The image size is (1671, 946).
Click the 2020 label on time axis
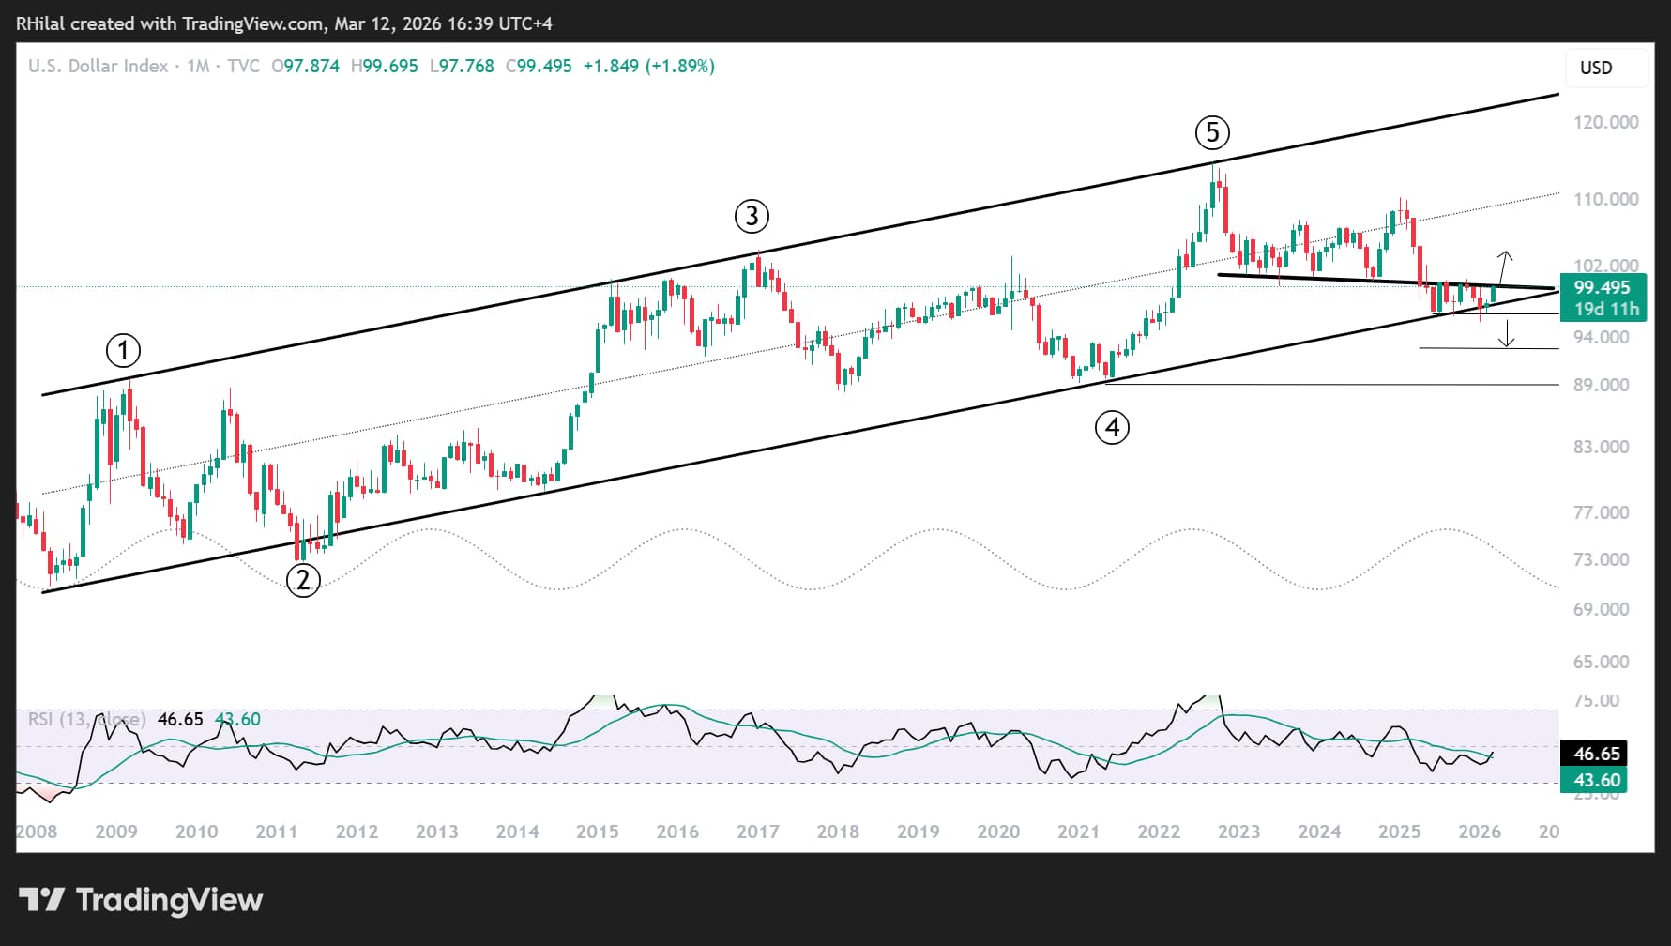pos(998,832)
